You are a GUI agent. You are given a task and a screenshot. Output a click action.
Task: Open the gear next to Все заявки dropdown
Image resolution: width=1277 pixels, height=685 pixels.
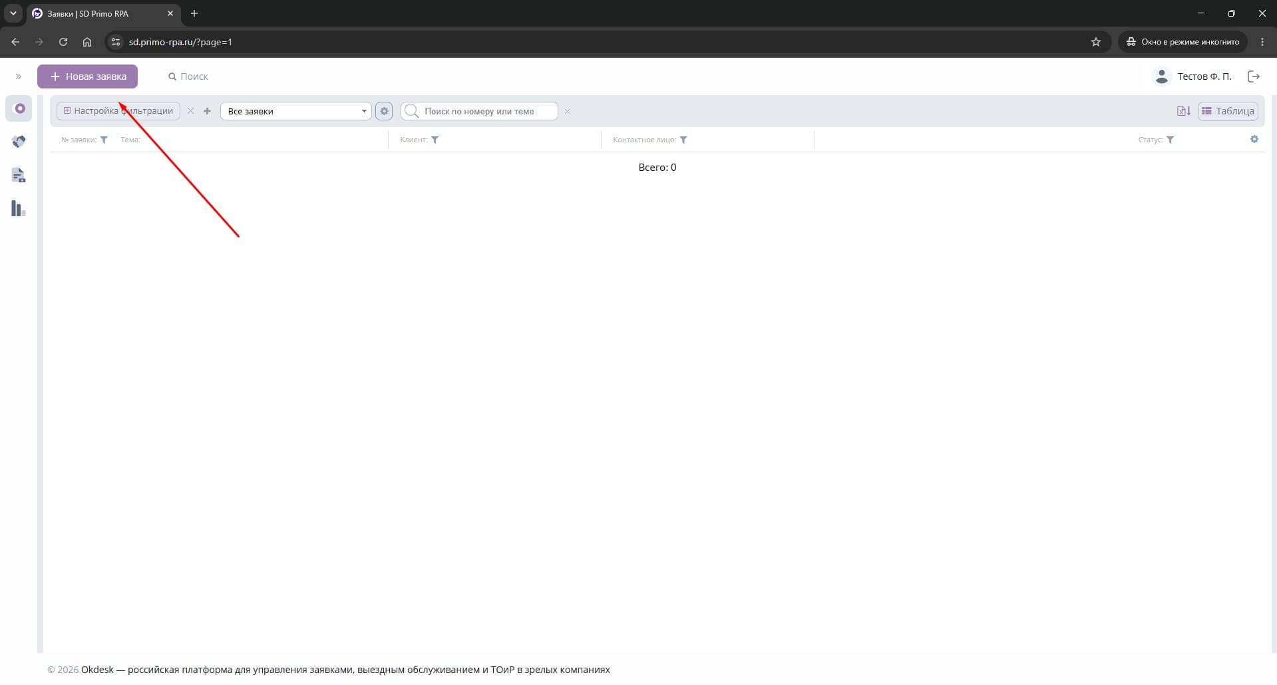pyautogui.click(x=384, y=111)
